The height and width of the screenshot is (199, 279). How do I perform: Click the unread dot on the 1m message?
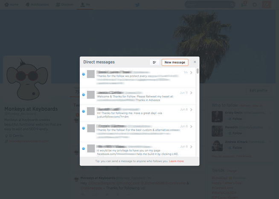84,74
